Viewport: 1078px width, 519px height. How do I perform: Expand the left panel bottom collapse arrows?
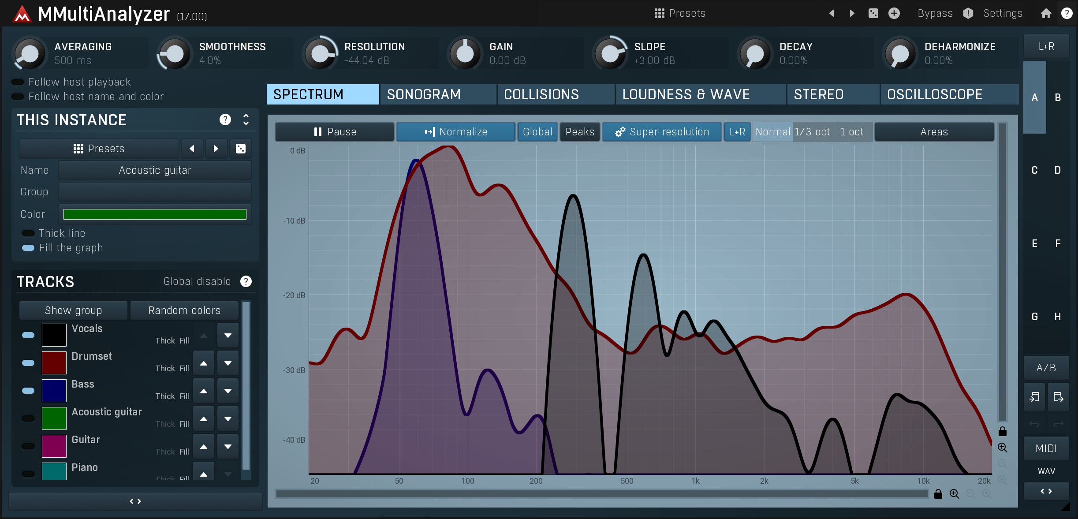coord(135,501)
